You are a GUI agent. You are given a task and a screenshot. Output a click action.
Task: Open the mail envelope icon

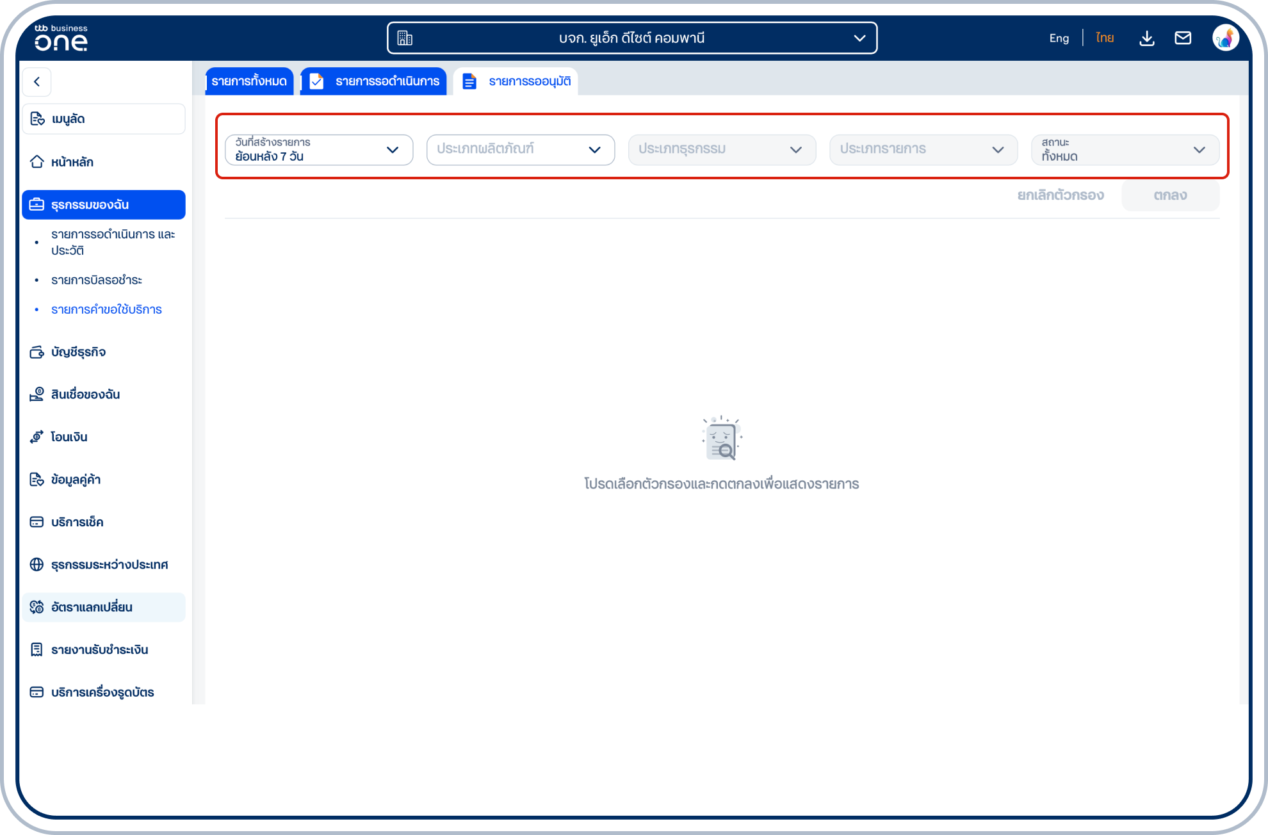point(1183,38)
